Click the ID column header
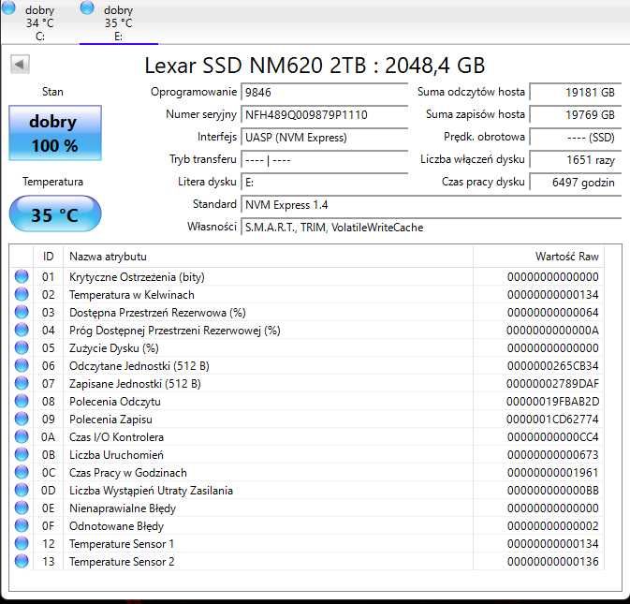Viewport: 630px width, 604px height. click(x=49, y=257)
